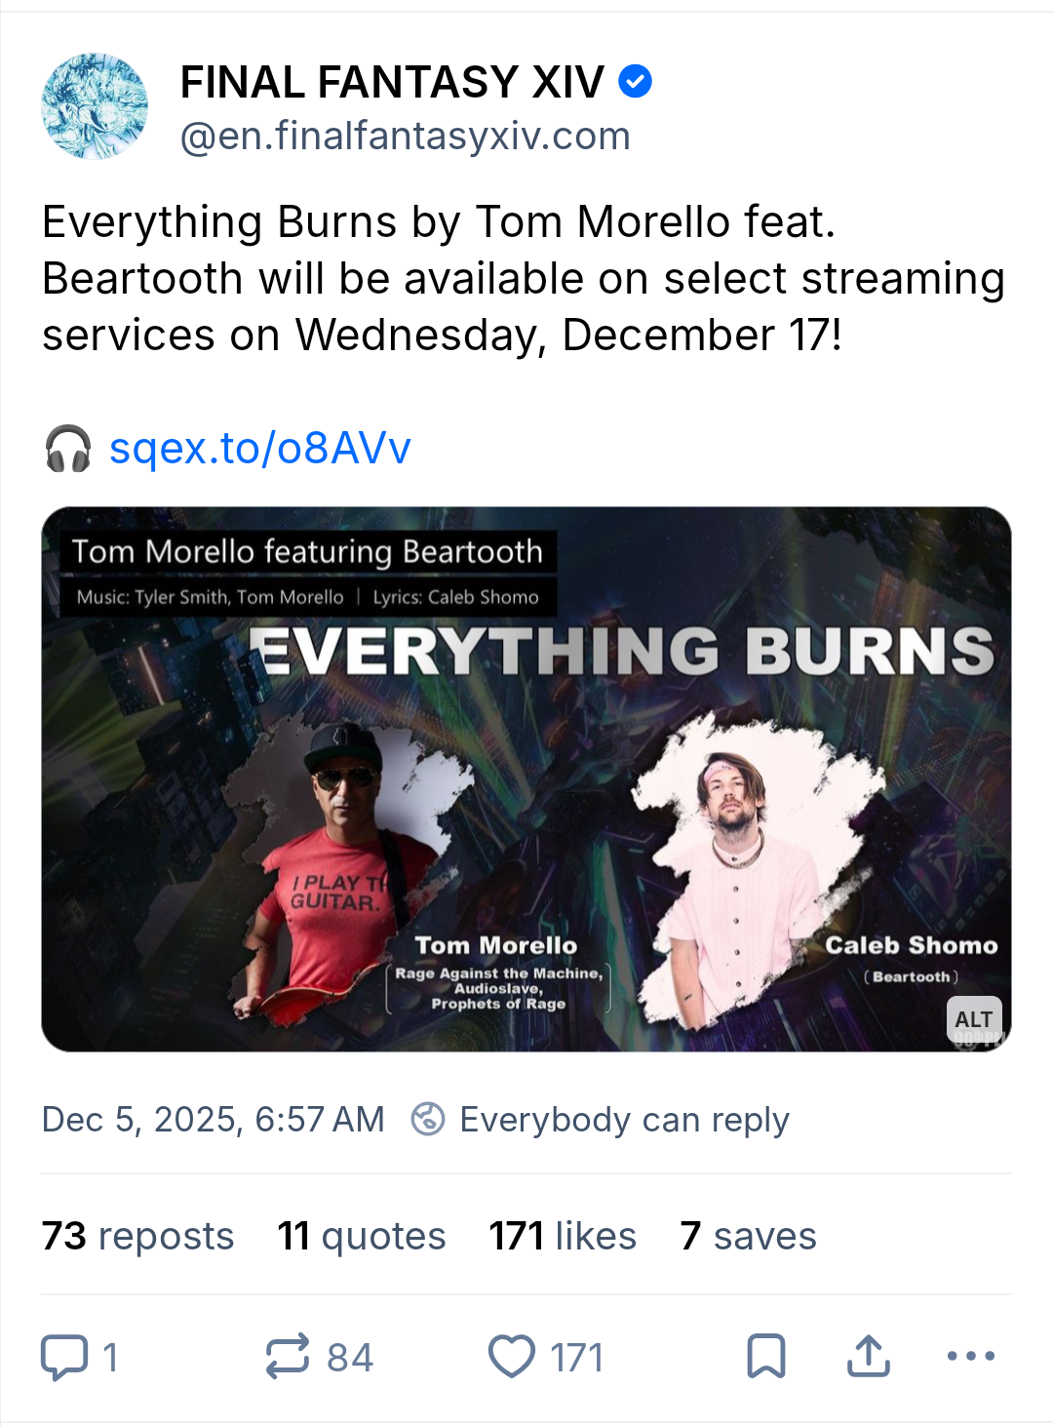View the 73 reposts list
The width and height of the screenshot is (1053, 1427).
[138, 1236]
